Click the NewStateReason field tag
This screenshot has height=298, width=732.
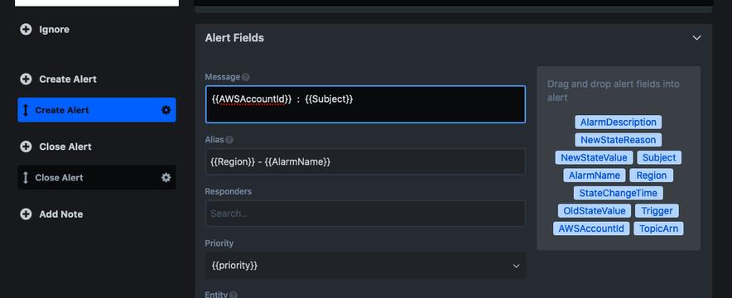618,140
